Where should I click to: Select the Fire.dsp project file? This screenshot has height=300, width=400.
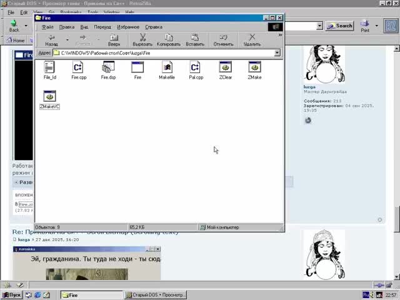point(108,67)
